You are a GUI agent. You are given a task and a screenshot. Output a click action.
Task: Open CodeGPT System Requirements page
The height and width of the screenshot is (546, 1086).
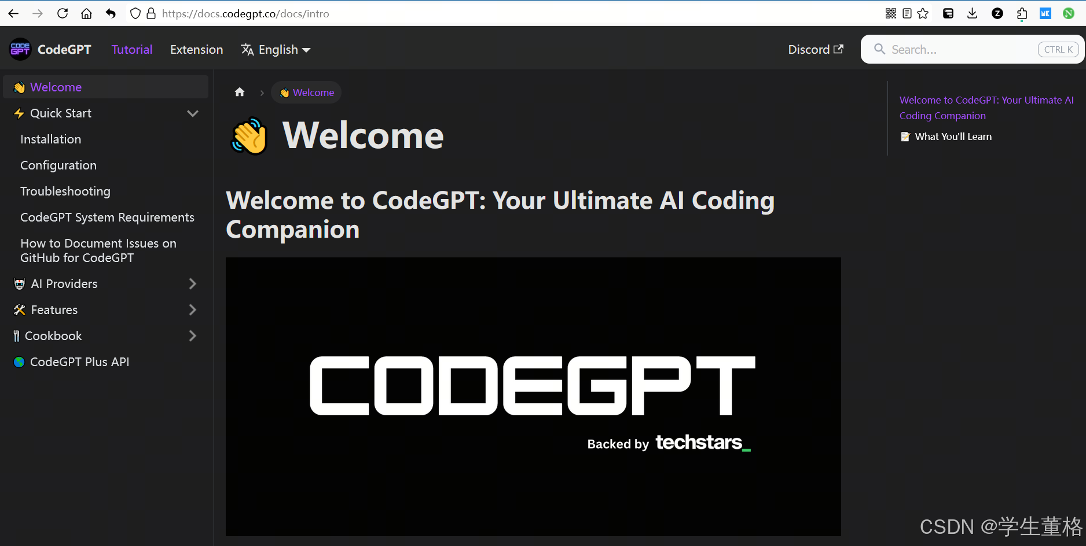(x=108, y=217)
